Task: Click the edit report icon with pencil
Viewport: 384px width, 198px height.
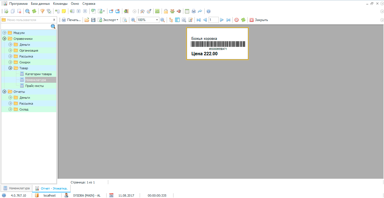Action: pyautogui.click(x=190, y=20)
